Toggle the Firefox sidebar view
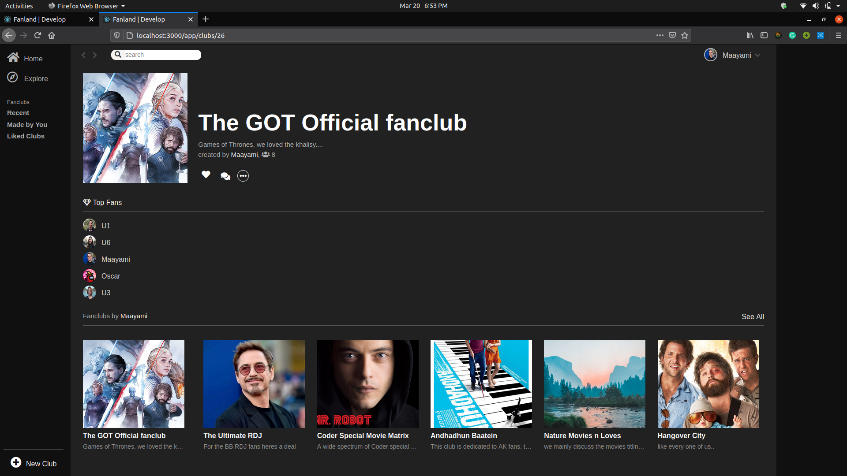Image resolution: width=847 pixels, height=476 pixels. [x=764, y=35]
